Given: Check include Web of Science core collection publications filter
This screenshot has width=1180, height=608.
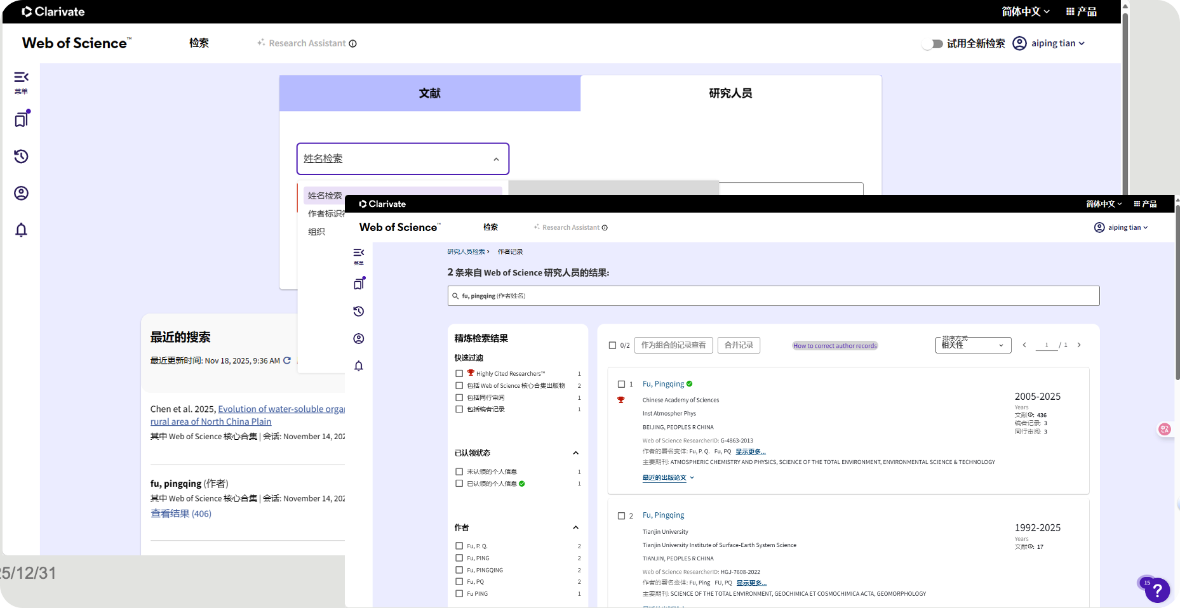Looking at the screenshot, I should [459, 386].
